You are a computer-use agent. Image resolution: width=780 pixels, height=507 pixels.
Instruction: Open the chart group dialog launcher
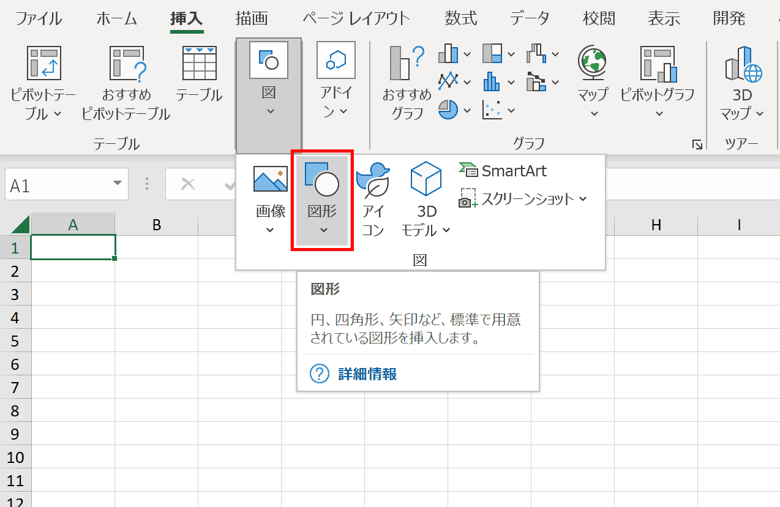tap(697, 145)
